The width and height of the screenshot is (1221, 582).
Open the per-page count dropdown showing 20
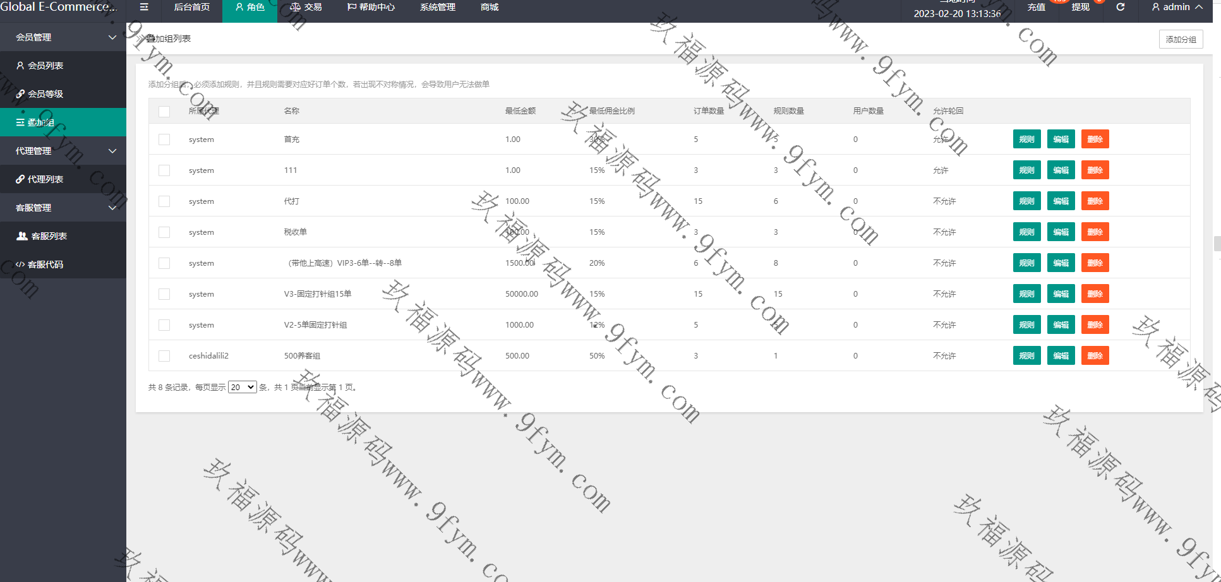(242, 387)
